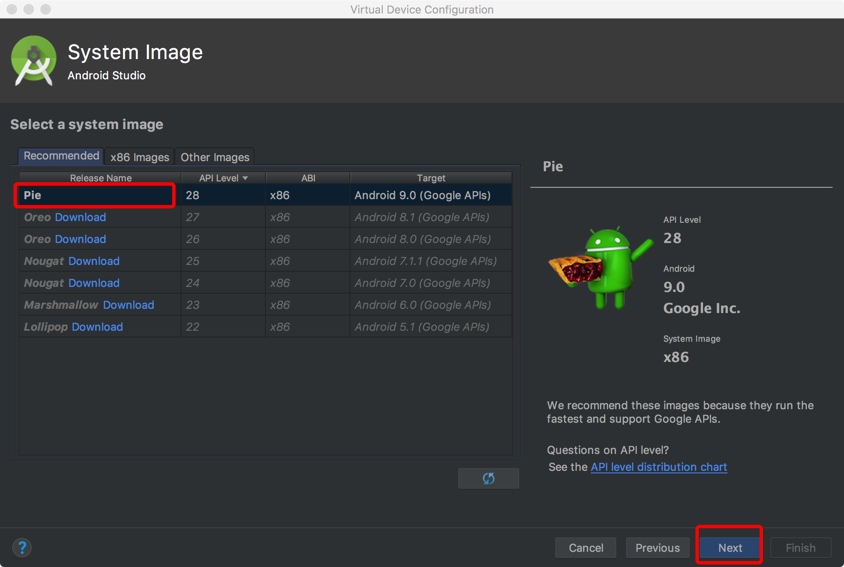Click the Lollipop release name text
The height and width of the screenshot is (567, 844).
pos(46,327)
